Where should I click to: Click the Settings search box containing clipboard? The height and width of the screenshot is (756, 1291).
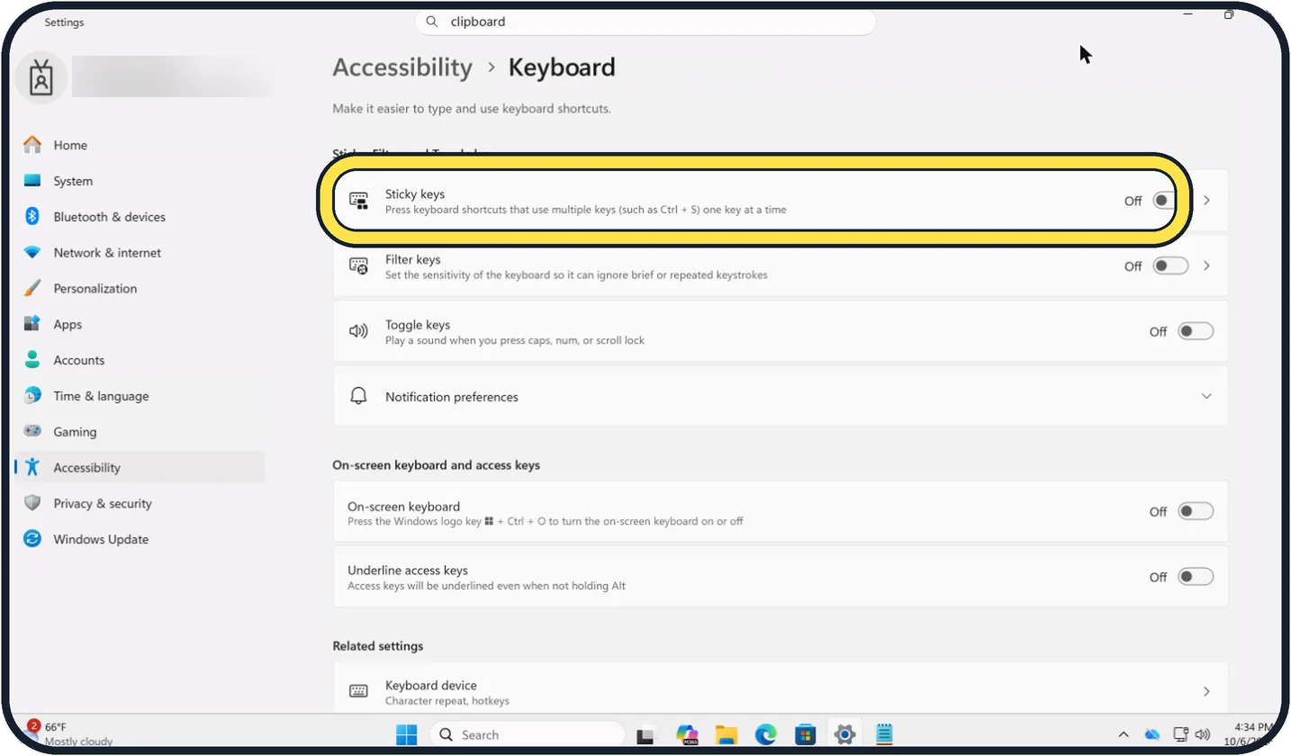pos(645,22)
